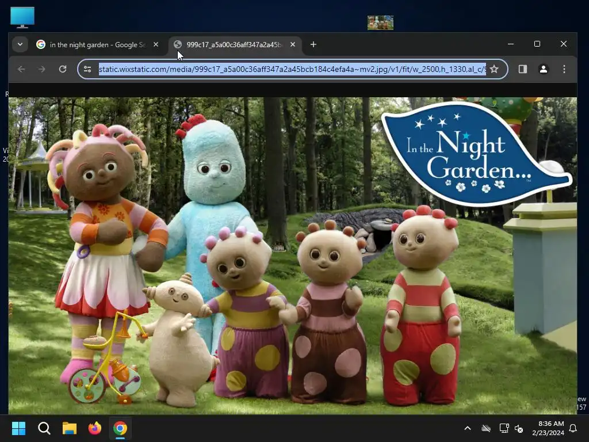Screen dimensions: 589x442
Task: Click the wixstatic URL address field
Action: click(x=292, y=69)
